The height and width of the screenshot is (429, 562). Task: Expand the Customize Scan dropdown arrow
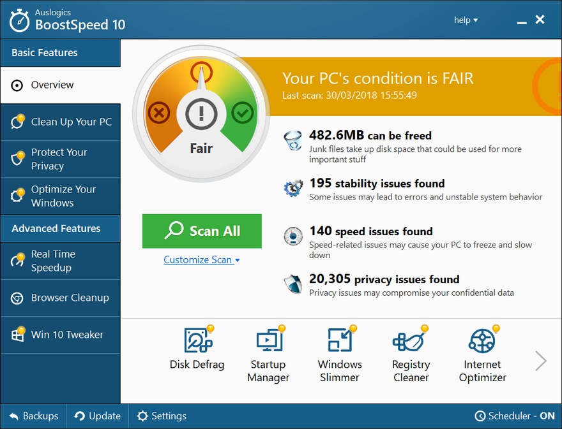tap(238, 261)
